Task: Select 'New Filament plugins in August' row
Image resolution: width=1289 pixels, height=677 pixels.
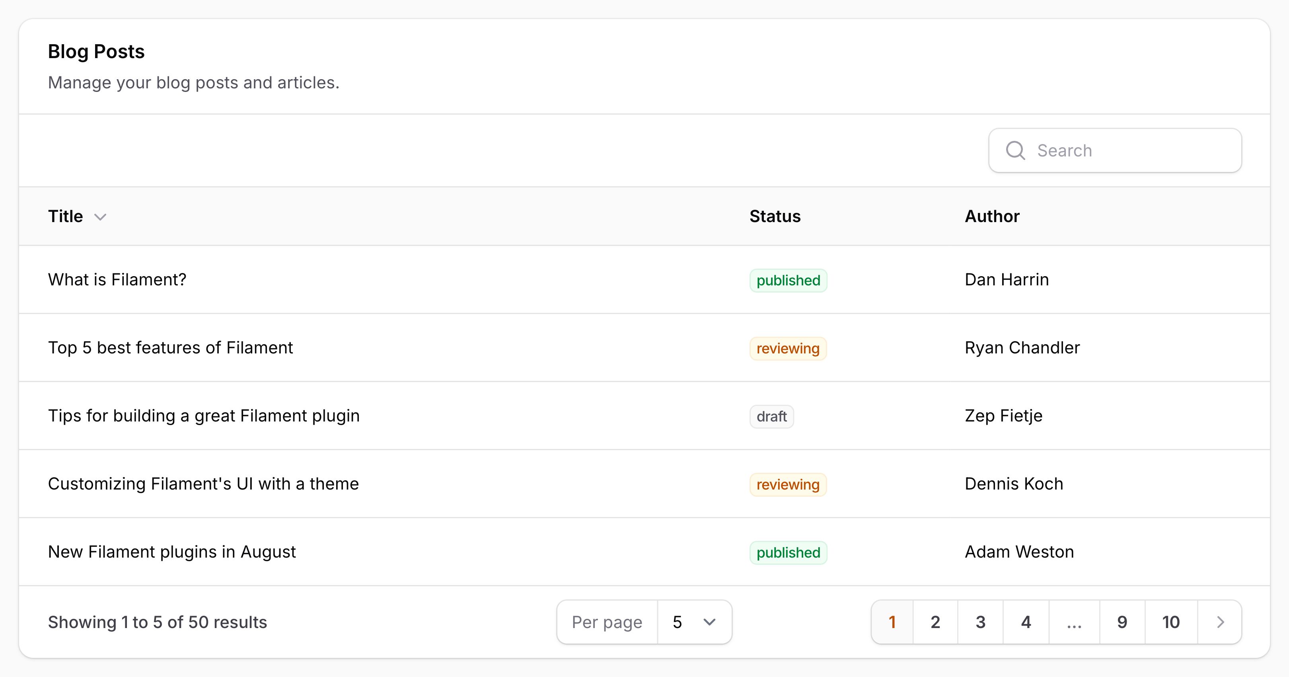Action: tap(644, 552)
